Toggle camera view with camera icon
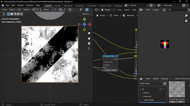Screen dimensions: 190x106 point(89,43)
